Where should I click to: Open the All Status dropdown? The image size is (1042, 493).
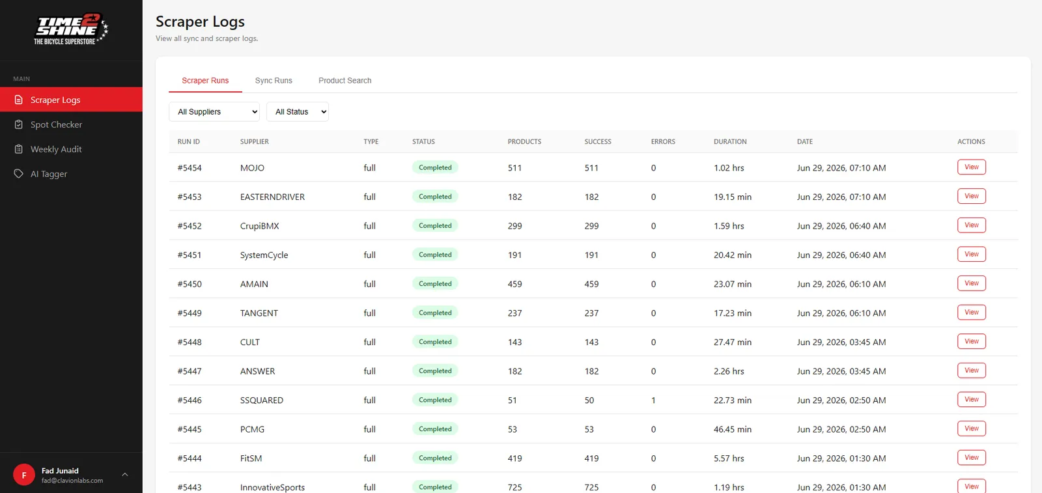point(298,111)
